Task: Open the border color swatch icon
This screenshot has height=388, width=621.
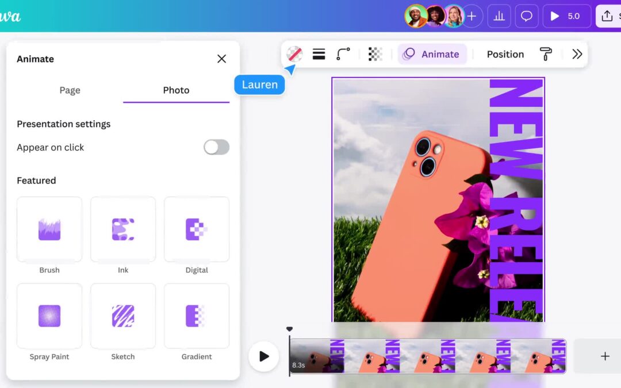Action: [x=294, y=53]
